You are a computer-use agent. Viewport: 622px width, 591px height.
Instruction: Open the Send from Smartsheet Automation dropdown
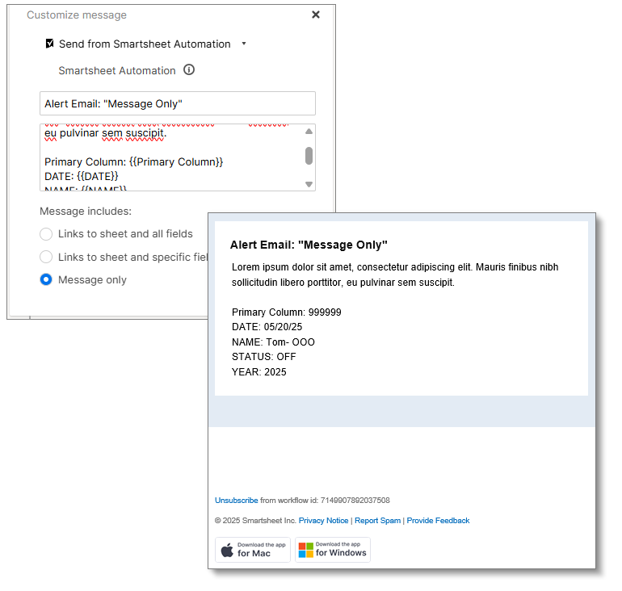244,44
